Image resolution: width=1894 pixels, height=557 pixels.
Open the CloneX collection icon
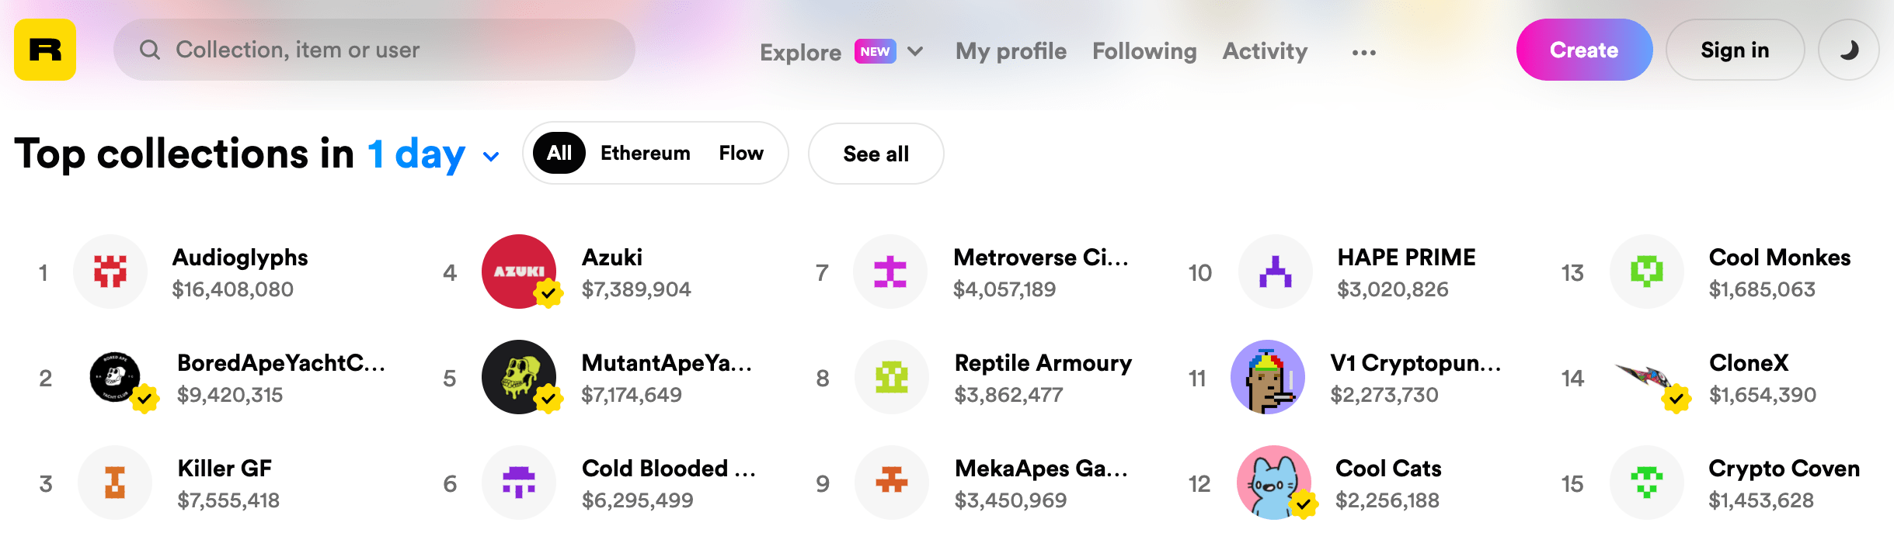coord(1647,377)
